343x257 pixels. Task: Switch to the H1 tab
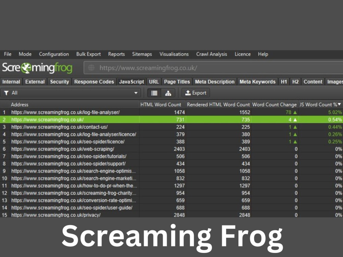284,82
